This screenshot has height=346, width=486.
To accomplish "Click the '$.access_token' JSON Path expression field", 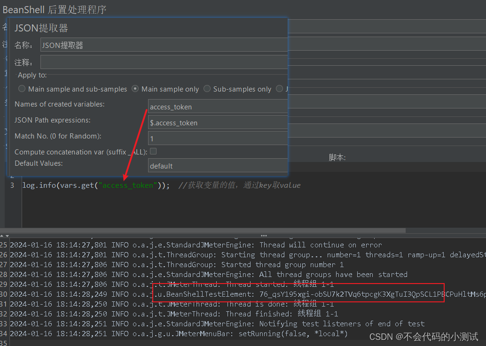I will tap(218, 123).
